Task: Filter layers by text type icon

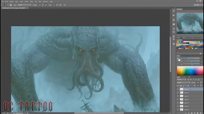Action: [193, 79]
